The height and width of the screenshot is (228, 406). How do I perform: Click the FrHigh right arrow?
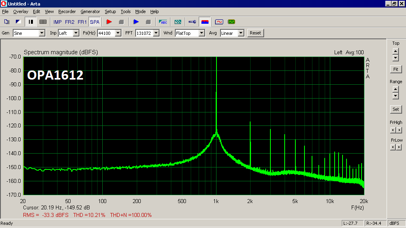pyautogui.click(x=399, y=130)
